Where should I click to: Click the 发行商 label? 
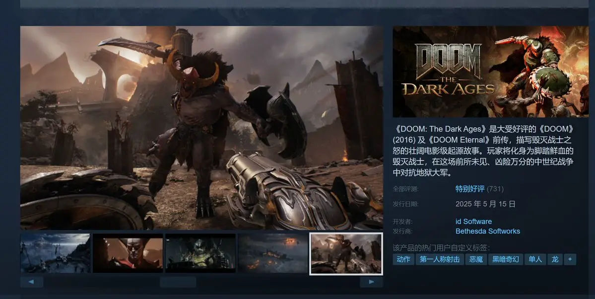point(402,231)
